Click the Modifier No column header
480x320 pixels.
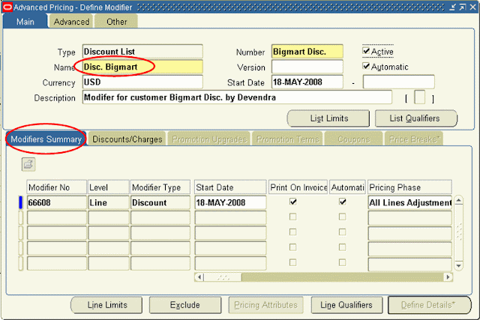(x=57, y=187)
